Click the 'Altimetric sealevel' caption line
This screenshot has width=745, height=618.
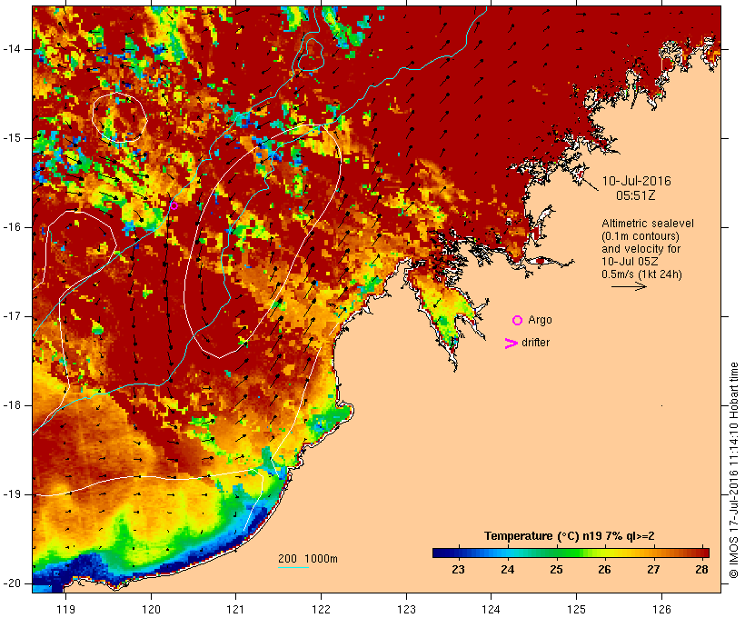(648, 224)
